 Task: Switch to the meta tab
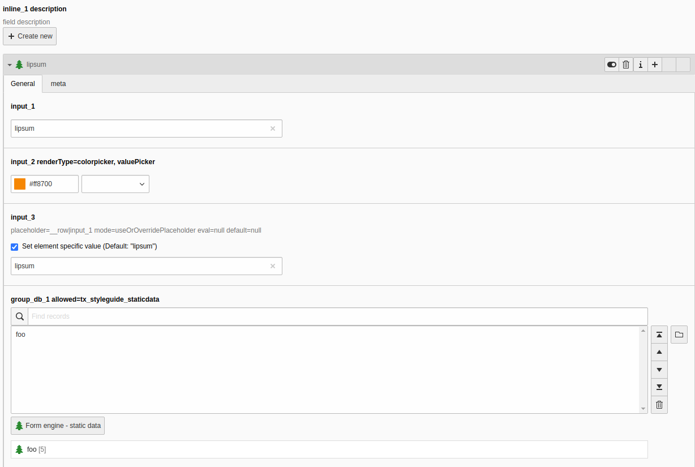click(x=58, y=84)
